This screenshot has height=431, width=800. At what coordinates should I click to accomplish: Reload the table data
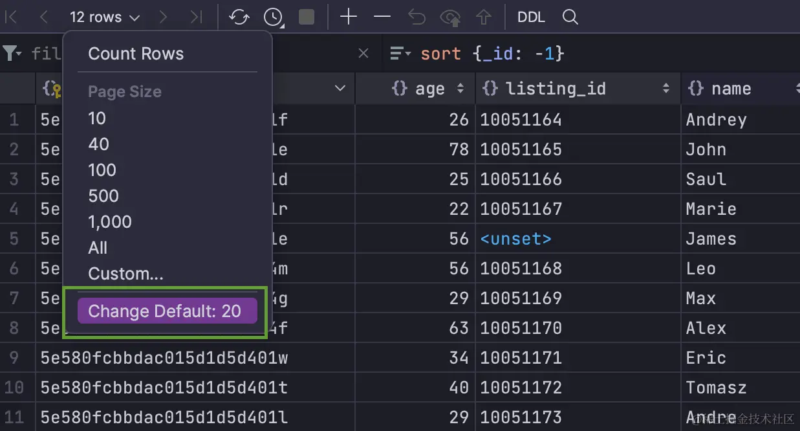(239, 17)
